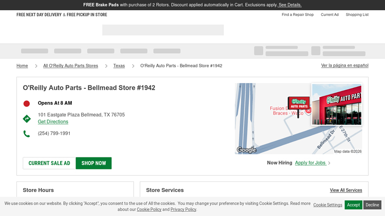Decline the cookies

tap(372, 205)
